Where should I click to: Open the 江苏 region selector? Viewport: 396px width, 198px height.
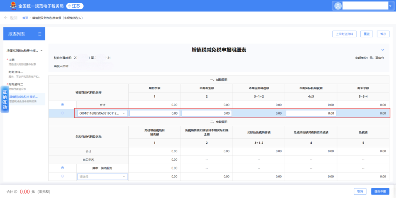(x=75, y=6)
